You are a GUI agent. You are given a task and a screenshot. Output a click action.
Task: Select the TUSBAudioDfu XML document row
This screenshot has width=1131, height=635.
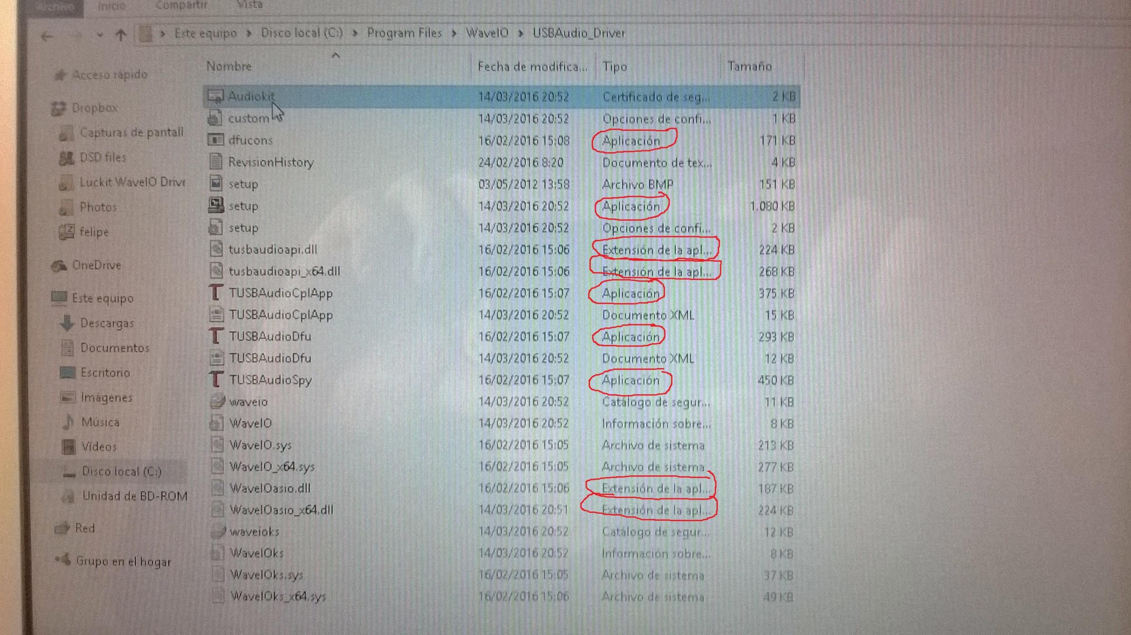(x=502, y=358)
